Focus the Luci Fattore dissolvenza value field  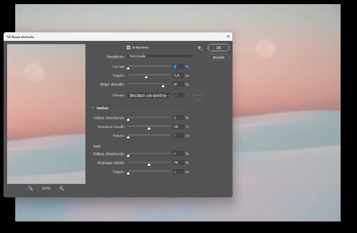179,154
